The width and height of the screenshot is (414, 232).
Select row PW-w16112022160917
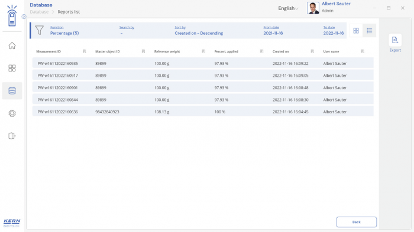tap(203, 76)
